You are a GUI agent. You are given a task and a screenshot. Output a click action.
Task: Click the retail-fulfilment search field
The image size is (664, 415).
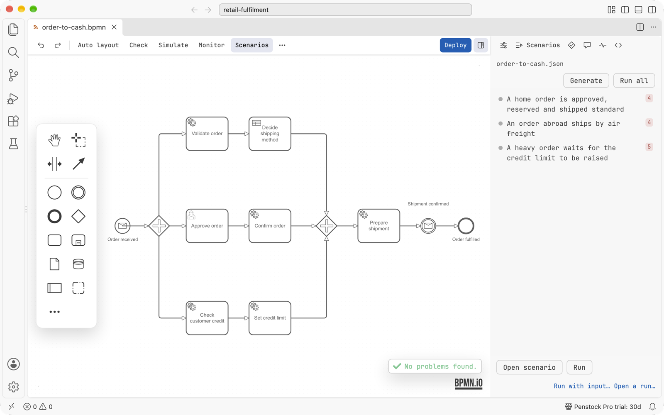345,10
